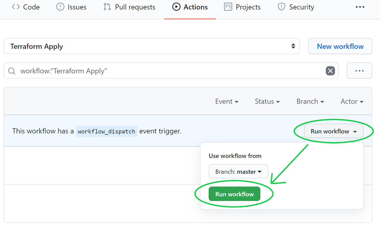Open the Issues tab

click(x=71, y=7)
